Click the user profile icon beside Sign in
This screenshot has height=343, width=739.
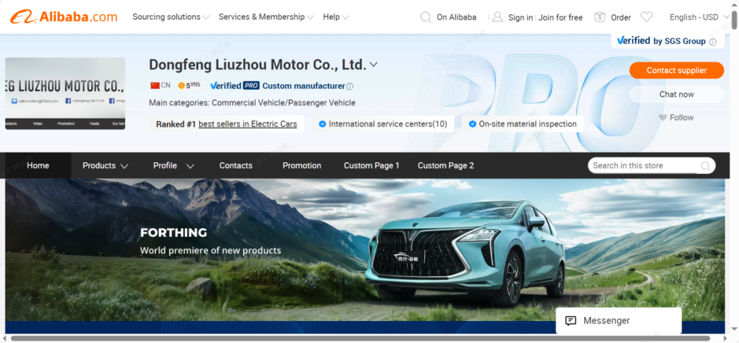pyautogui.click(x=497, y=17)
